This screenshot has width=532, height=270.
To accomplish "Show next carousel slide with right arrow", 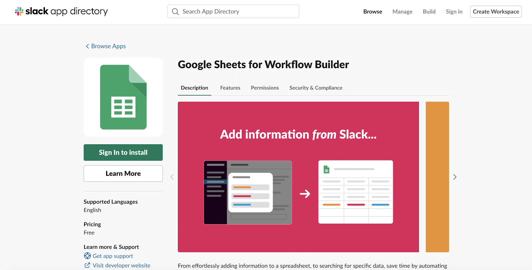I will tap(455, 177).
